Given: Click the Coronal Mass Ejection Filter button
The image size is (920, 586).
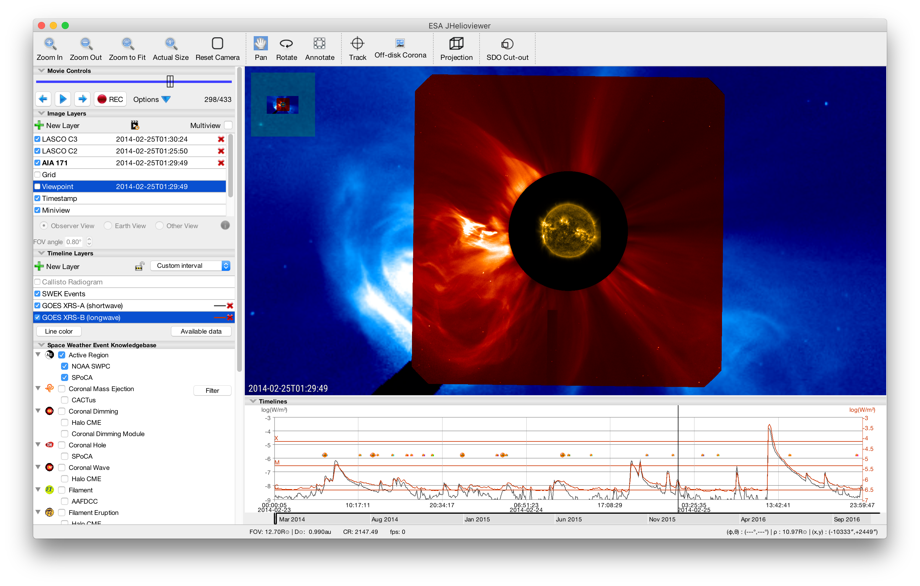Looking at the screenshot, I should point(212,390).
